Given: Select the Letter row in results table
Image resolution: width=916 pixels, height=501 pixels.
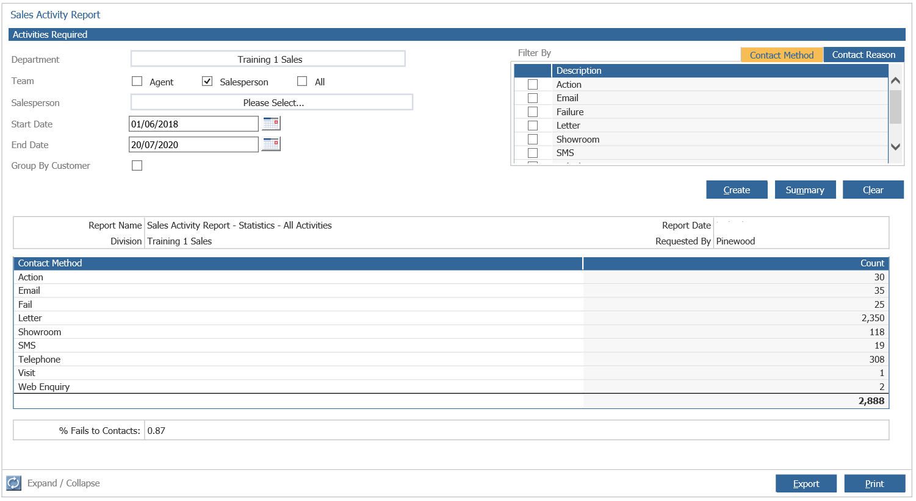Looking at the screenshot, I should point(451,318).
